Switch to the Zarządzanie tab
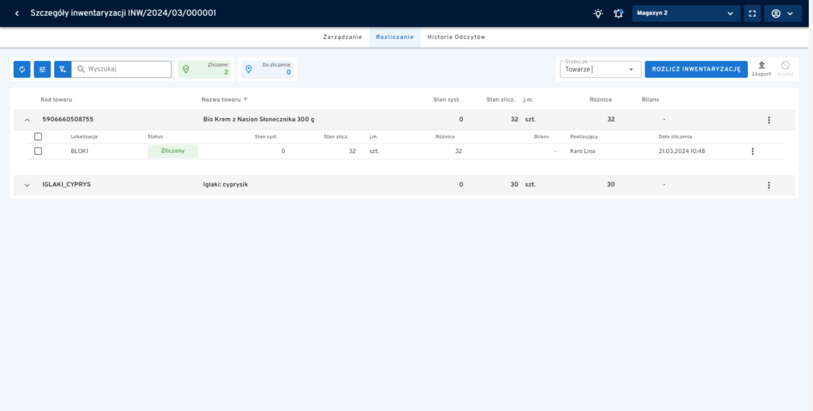Screen dimensions: 813x411 coord(342,37)
